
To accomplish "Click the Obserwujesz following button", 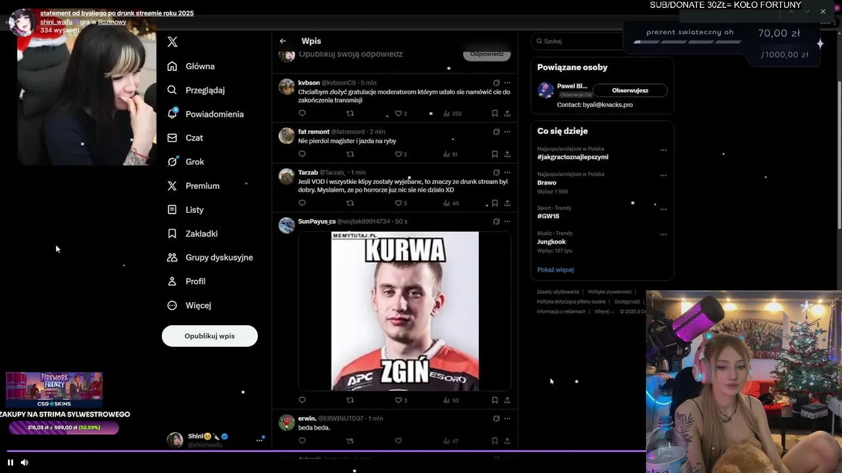I will pos(630,90).
